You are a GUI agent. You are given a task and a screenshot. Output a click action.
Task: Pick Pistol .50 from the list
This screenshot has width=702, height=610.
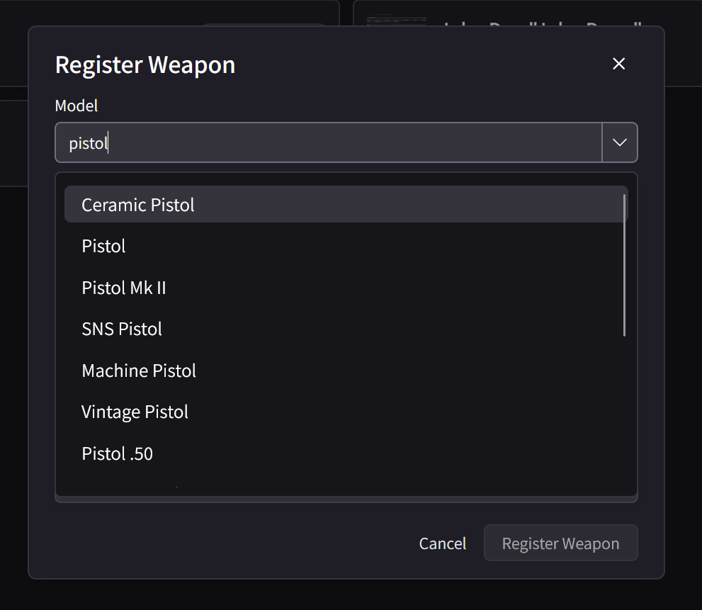(x=117, y=453)
